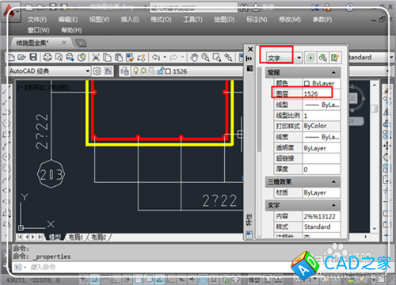Switch to the 布局1 tab
Screen dimensions: 396x285
coord(75,237)
